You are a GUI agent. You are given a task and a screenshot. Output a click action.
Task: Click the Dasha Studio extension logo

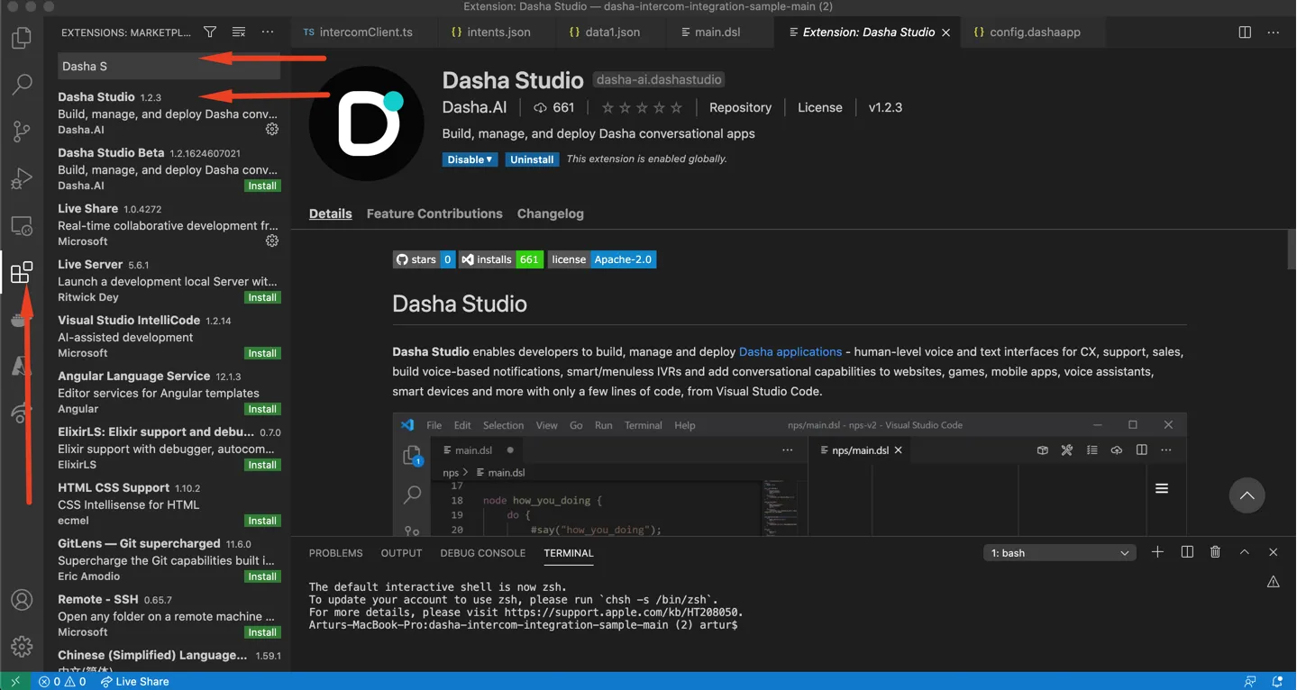pos(367,123)
